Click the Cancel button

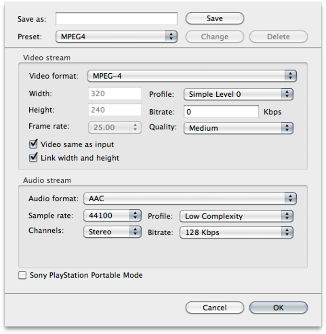click(215, 308)
